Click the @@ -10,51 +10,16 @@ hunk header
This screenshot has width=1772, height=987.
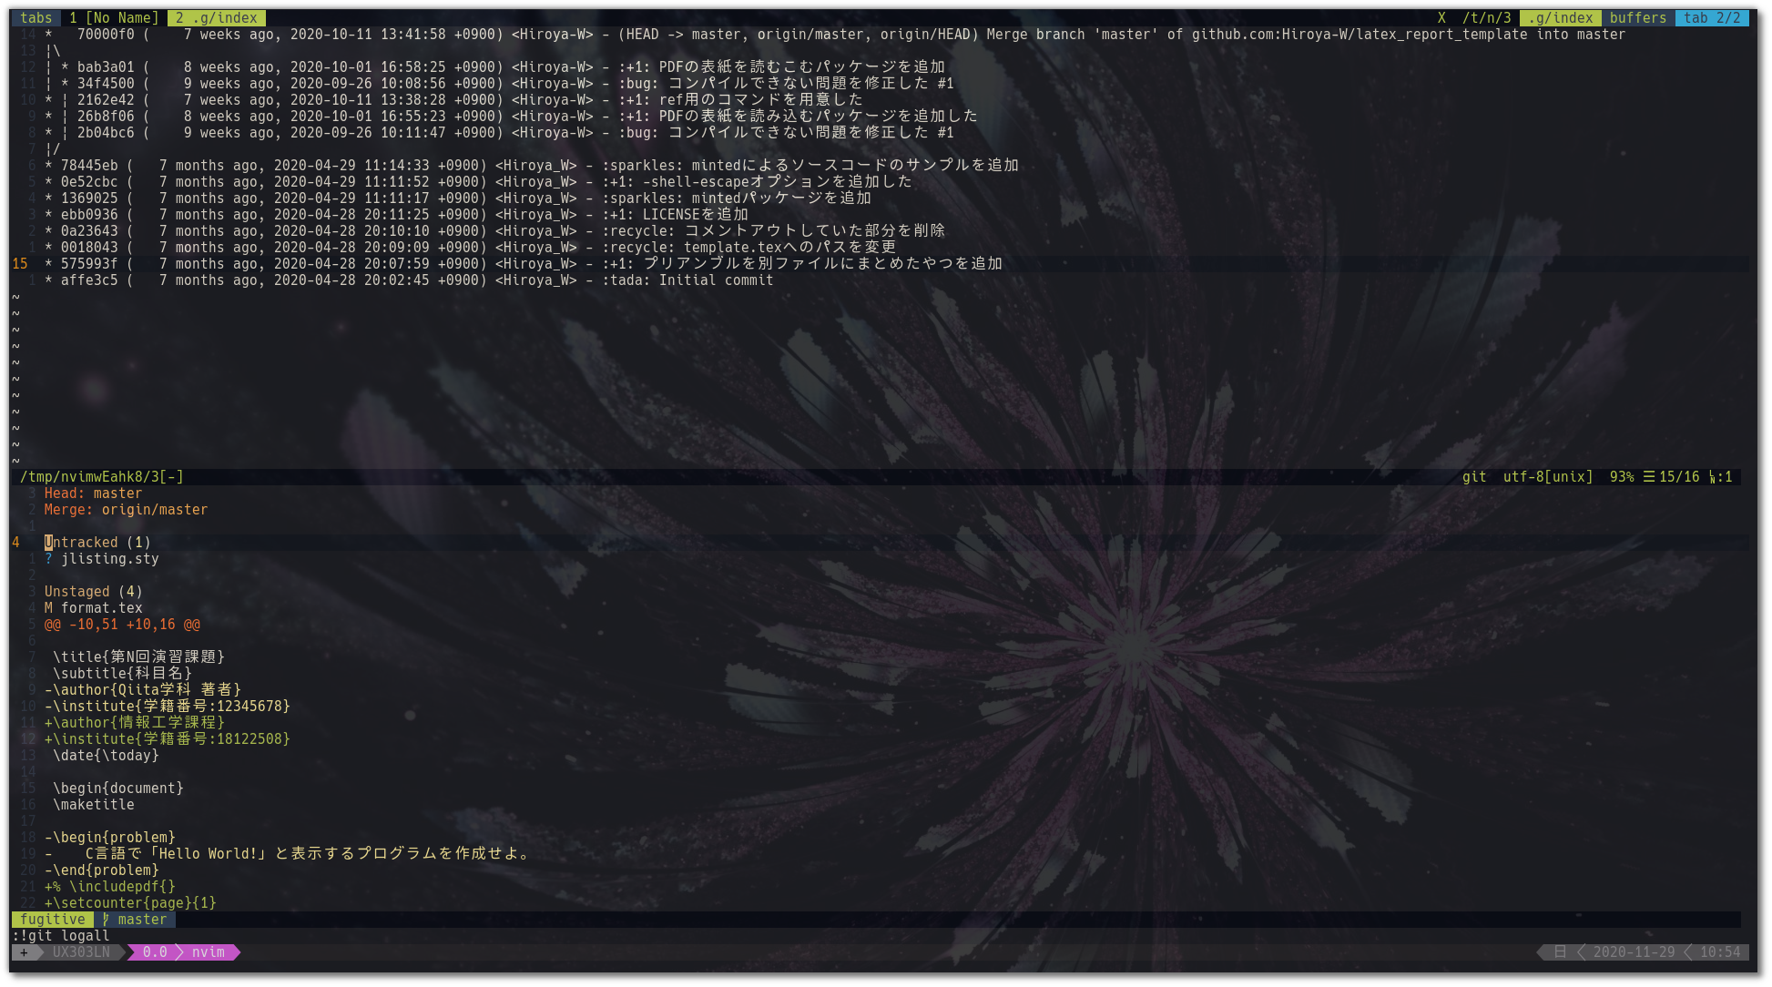[122, 625]
